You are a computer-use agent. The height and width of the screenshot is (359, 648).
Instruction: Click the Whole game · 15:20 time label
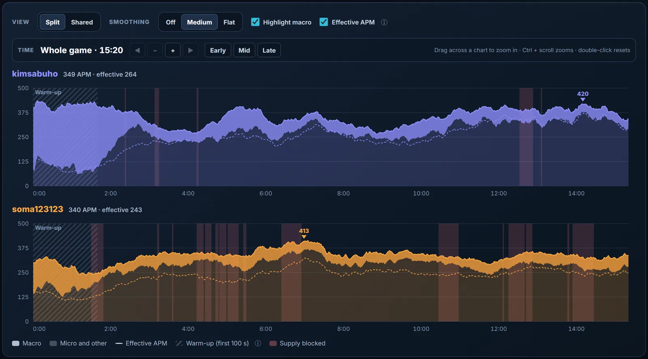click(x=82, y=50)
